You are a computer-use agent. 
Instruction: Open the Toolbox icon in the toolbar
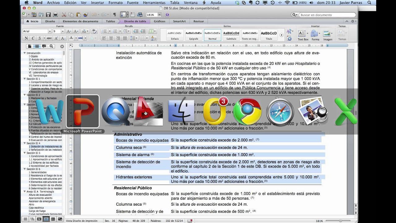click(x=132, y=15)
